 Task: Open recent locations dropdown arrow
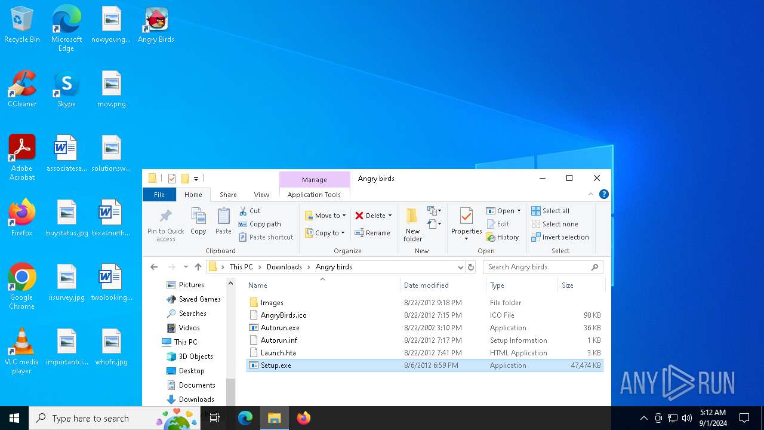(x=186, y=267)
